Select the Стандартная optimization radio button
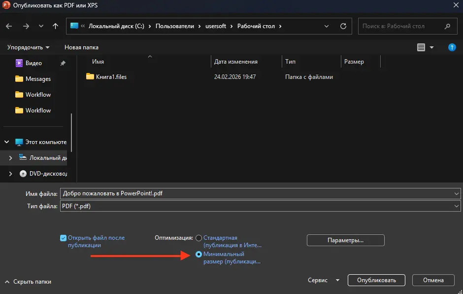463x294 pixels. (199, 238)
